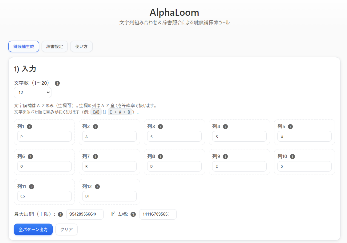347x243 pixels.
Task: Open the 文字数 dropdown showing 12
Action: coord(33,92)
